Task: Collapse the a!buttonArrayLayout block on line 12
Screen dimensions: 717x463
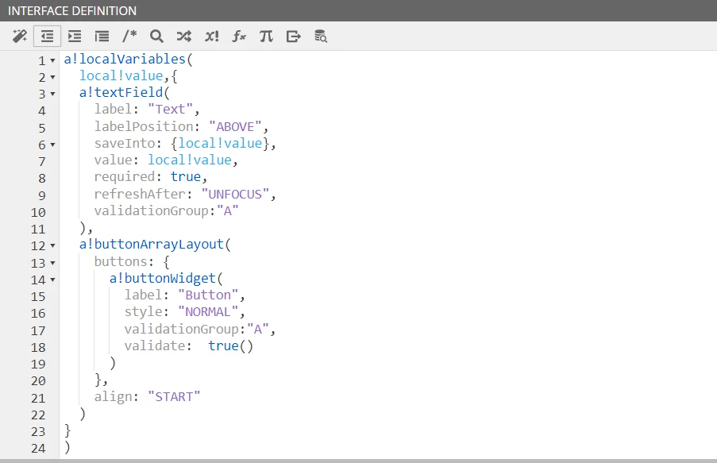Action: click(52, 245)
